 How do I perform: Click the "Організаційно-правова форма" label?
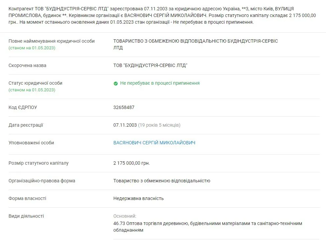coord(42,181)
